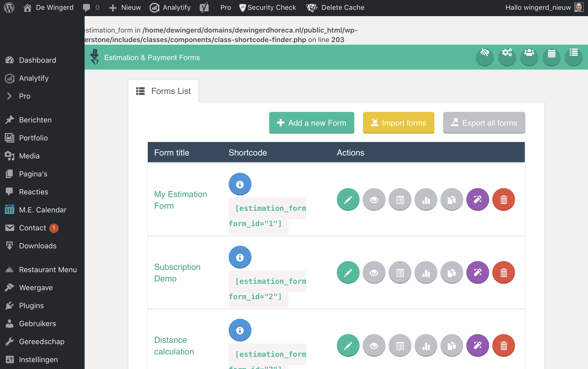Open orders list for Distance calculation

pyautogui.click(x=400, y=345)
